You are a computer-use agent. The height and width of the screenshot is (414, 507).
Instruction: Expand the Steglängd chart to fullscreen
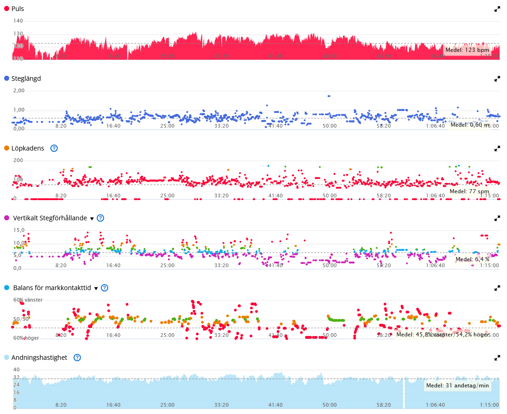pos(497,78)
